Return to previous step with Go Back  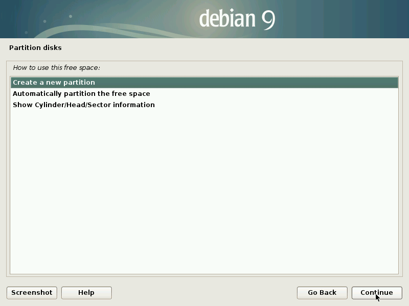322,293
